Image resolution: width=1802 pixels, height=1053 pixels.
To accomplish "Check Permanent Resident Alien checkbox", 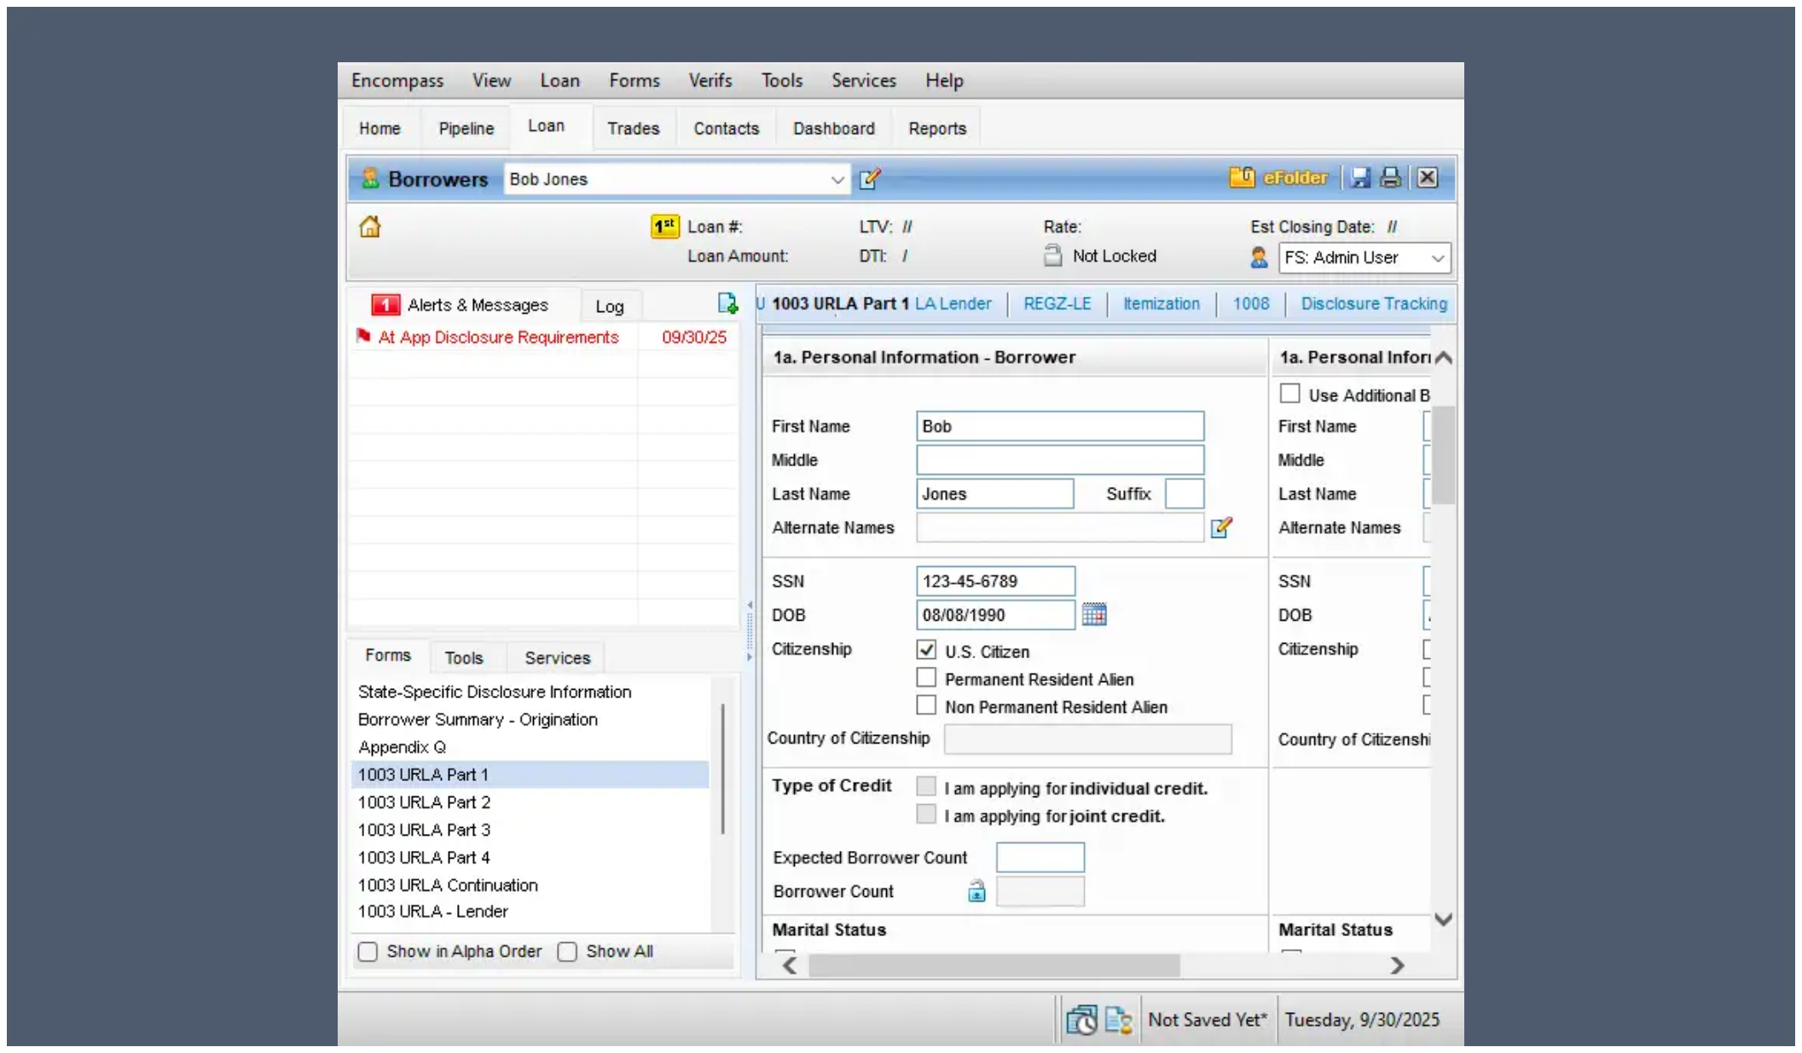I will point(926,679).
